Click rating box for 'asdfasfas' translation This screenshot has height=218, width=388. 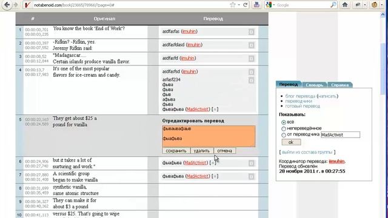tap(251, 32)
